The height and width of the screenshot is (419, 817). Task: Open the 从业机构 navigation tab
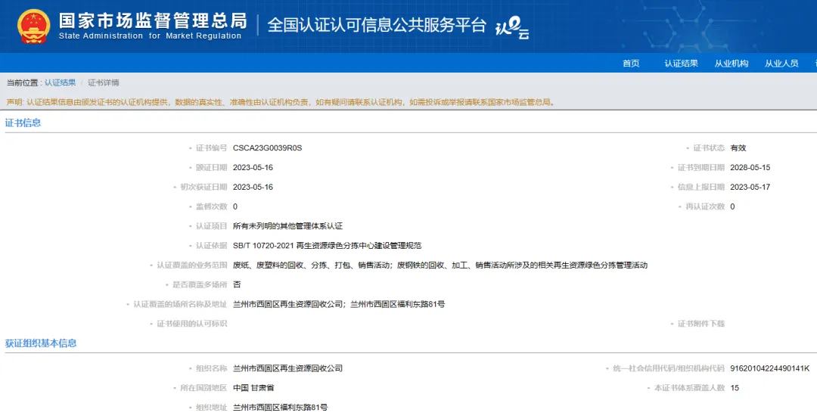point(731,63)
